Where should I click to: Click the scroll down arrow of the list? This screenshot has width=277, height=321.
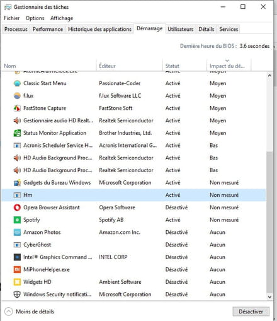269,297
